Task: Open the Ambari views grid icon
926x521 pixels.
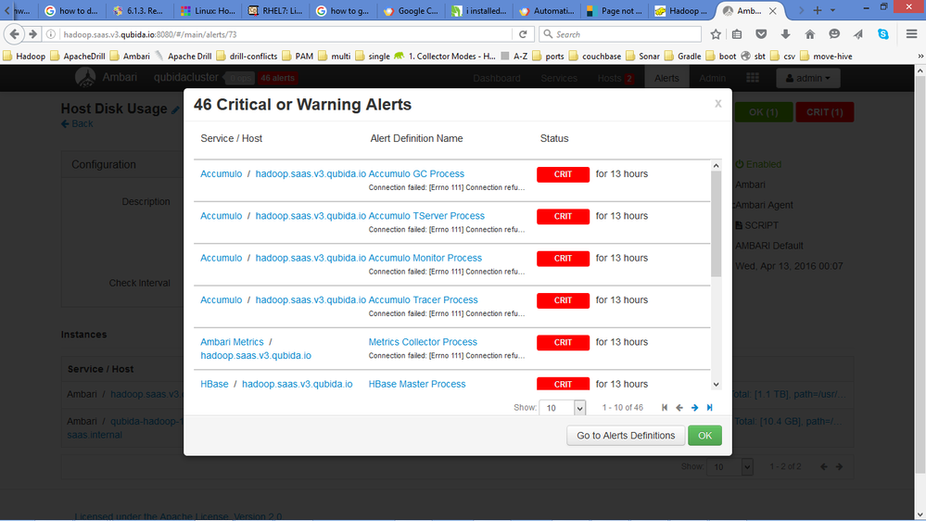Action: (753, 78)
